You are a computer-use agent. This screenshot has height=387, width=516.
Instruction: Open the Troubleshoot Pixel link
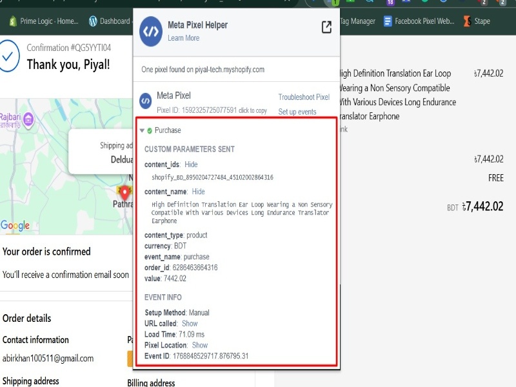[304, 97]
